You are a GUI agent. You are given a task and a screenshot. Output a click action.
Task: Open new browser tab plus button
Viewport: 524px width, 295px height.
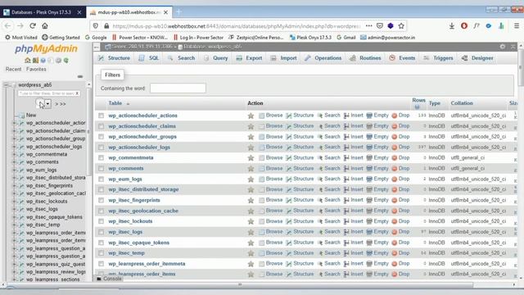(x=178, y=12)
